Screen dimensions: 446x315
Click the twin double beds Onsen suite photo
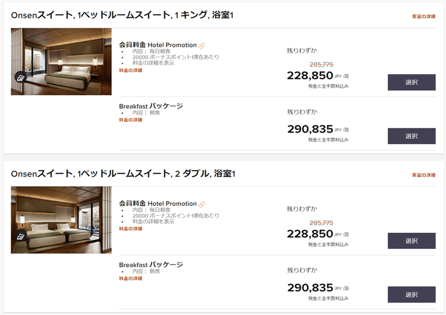(x=61, y=220)
